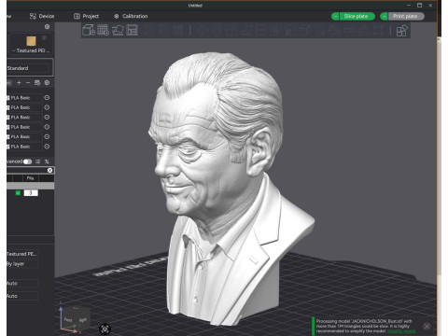
Task: Click the Add plate grid icon
Action: pyautogui.click(x=104, y=30)
